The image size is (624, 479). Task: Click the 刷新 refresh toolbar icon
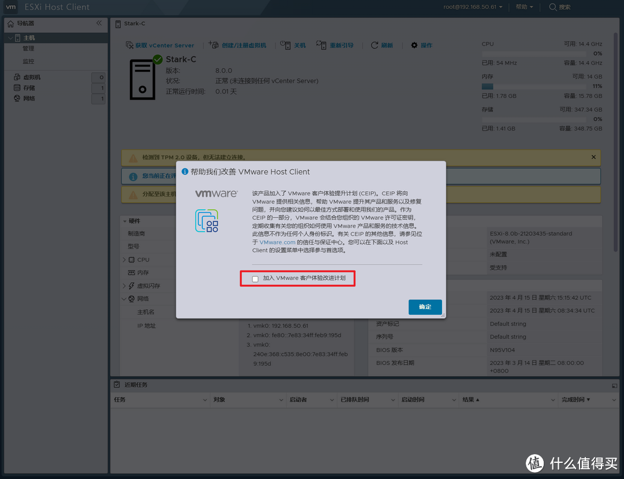[x=374, y=45]
